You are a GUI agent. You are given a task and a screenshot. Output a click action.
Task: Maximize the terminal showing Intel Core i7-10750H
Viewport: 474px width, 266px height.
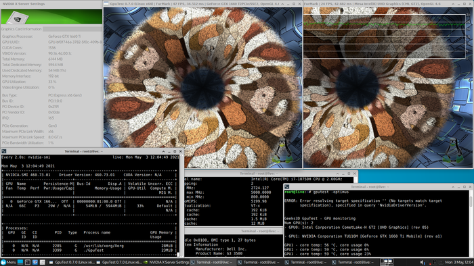[349, 174]
